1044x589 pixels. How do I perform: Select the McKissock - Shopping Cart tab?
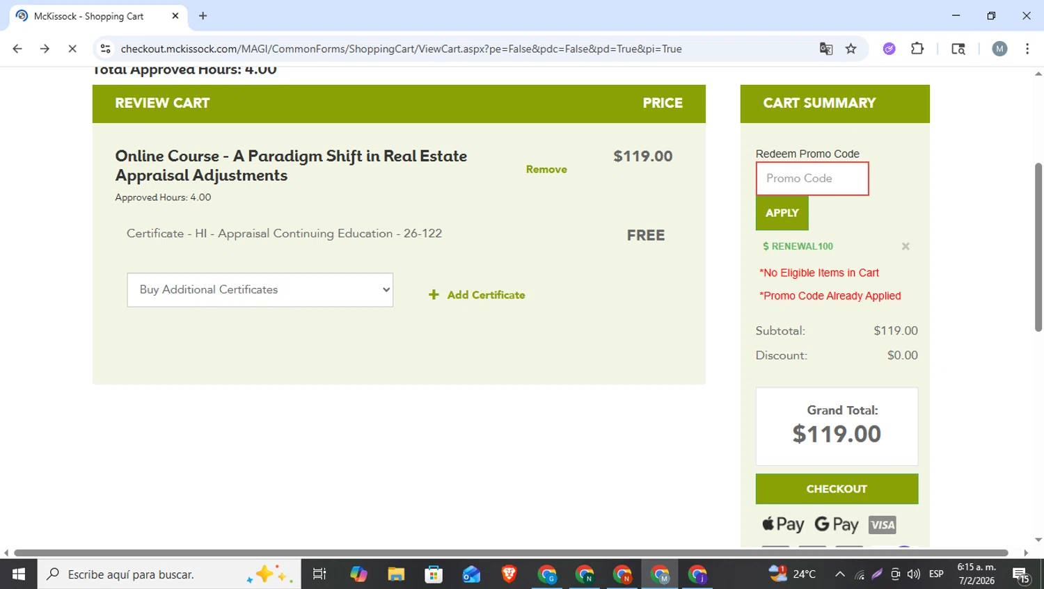click(x=97, y=16)
